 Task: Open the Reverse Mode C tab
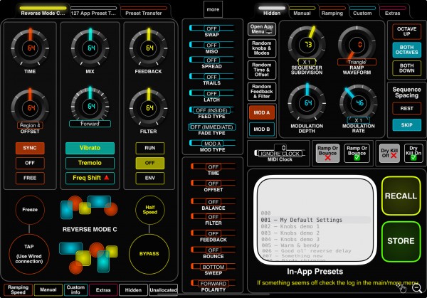point(43,11)
